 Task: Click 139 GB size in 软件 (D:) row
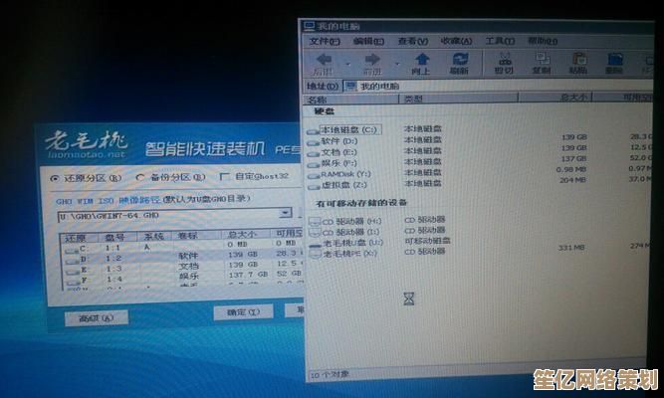573,137
